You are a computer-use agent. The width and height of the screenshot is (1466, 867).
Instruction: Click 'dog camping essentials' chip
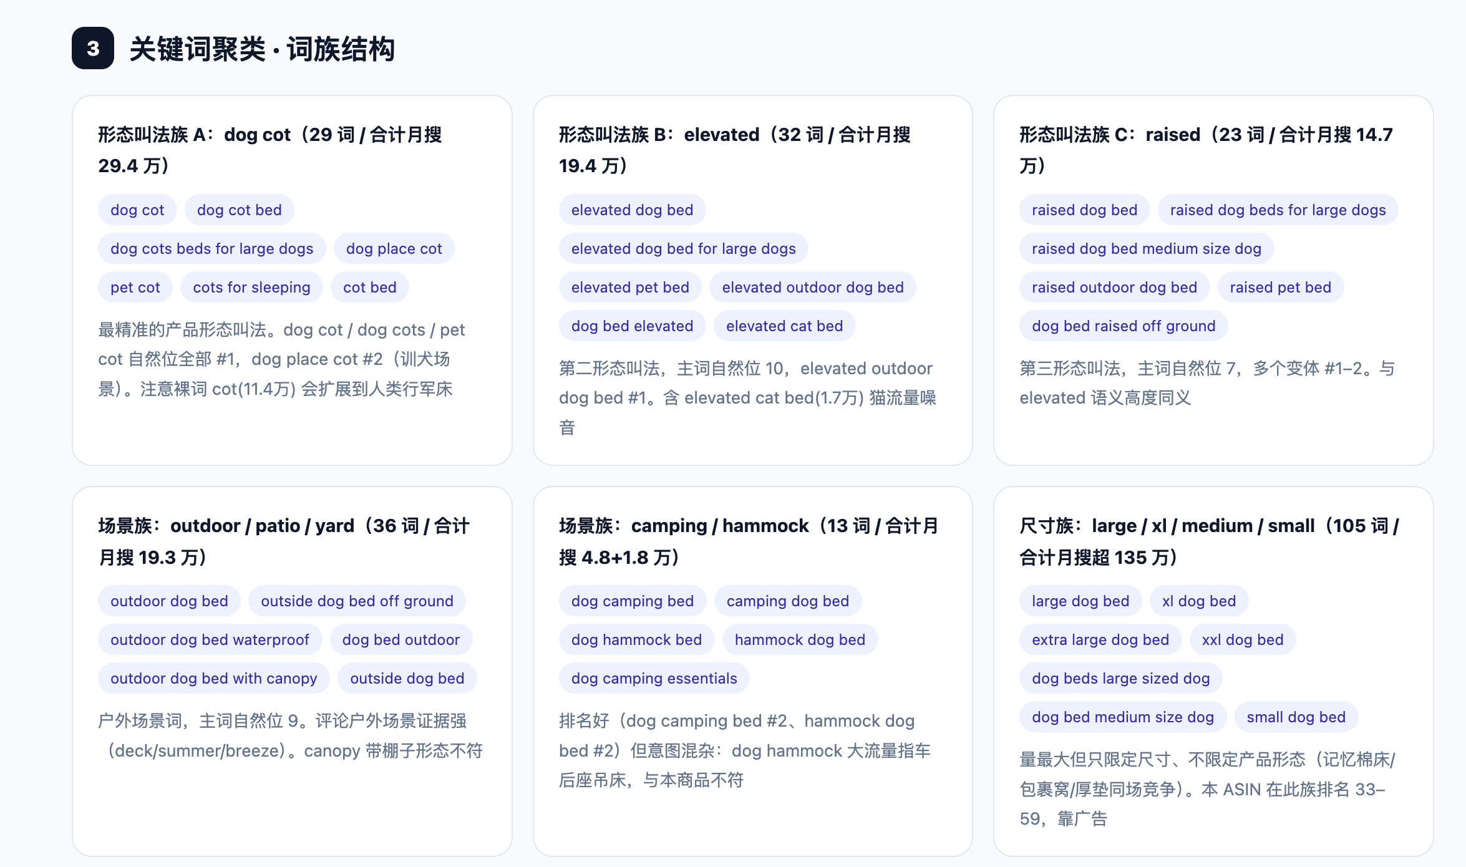pyautogui.click(x=654, y=679)
